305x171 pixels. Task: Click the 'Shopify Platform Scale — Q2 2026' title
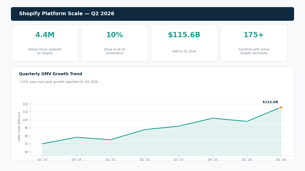point(67,14)
